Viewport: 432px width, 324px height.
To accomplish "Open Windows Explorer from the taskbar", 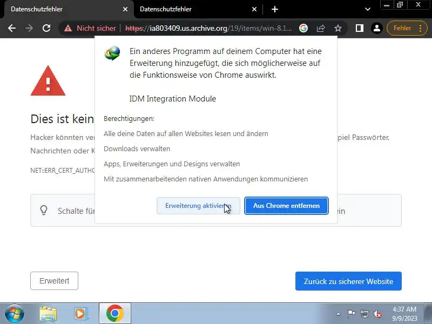I will tap(48, 314).
